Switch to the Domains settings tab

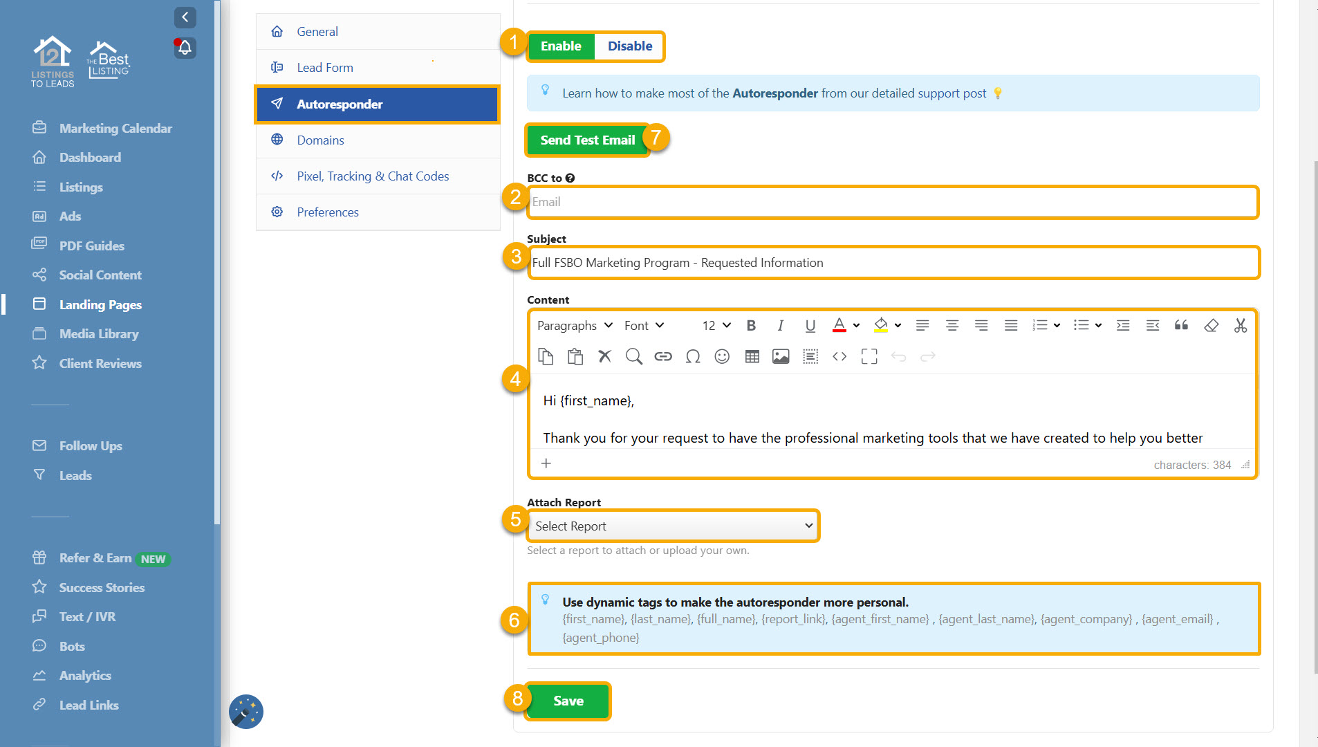click(x=320, y=140)
